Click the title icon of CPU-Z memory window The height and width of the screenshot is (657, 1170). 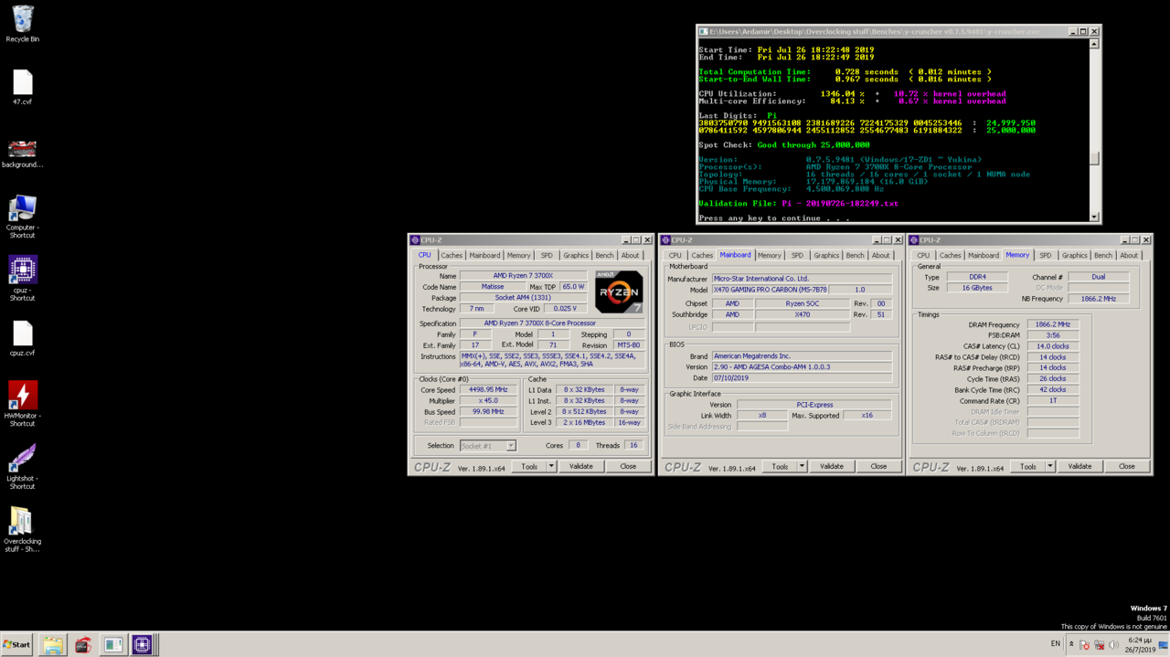[914, 240]
